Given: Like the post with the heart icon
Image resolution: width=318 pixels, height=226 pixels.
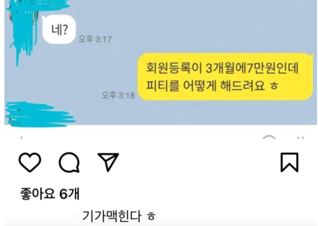Looking at the screenshot, I should tap(30, 162).
